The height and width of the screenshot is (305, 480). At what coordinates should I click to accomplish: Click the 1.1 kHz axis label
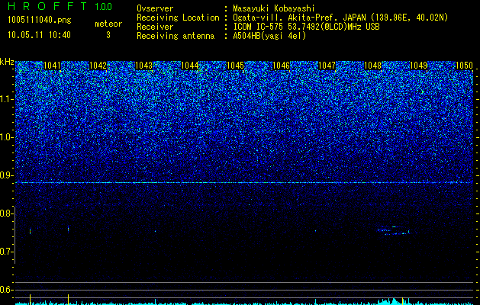point(6,99)
